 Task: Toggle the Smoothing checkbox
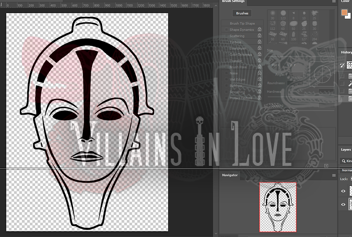click(x=226, y=92)
